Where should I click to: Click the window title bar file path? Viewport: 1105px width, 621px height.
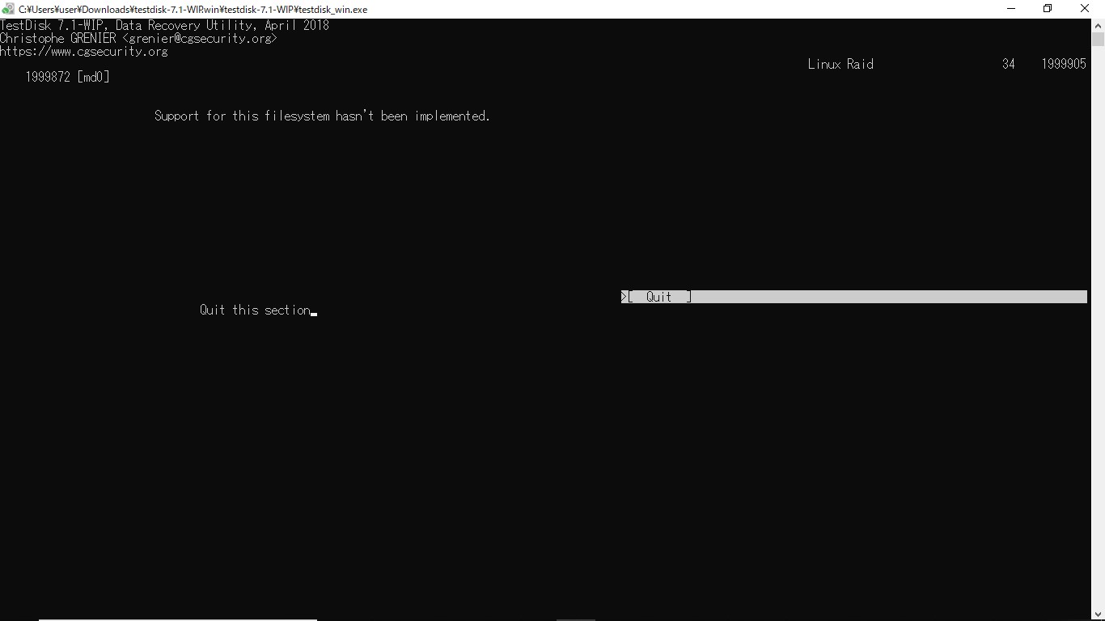tap(193, 9)
